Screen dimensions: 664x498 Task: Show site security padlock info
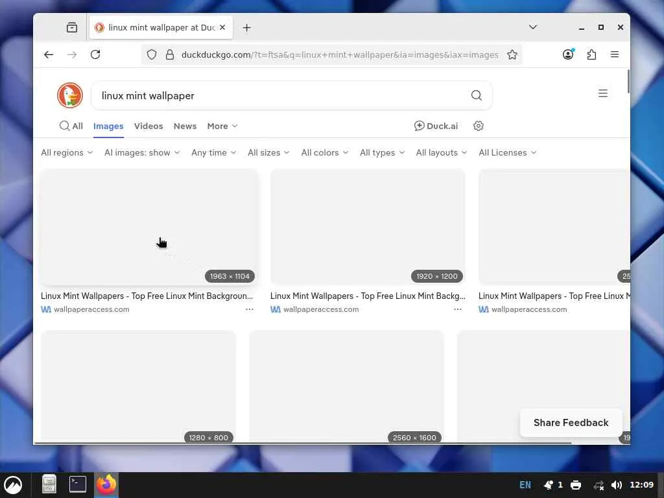[170, 54]
